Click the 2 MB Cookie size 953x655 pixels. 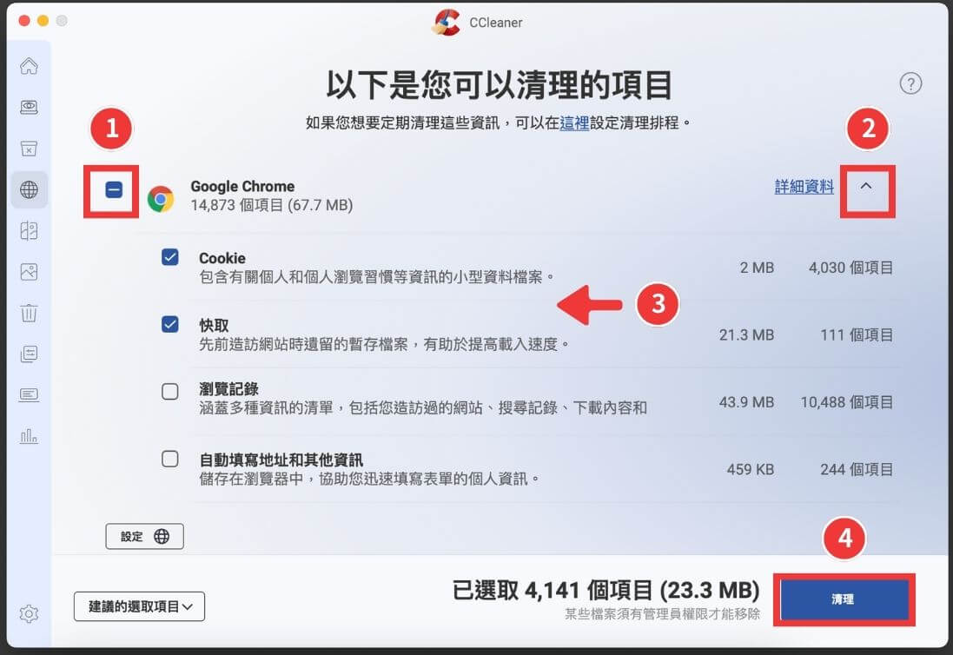[x=757, y=268]
